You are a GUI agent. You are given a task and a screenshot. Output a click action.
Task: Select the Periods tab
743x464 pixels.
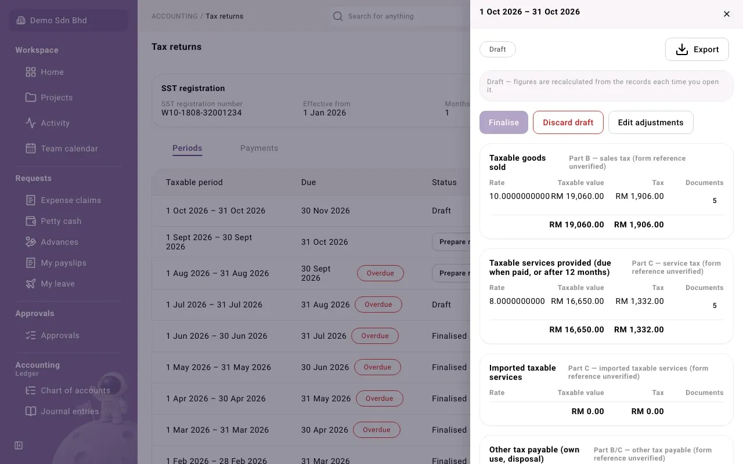(187, 148)
